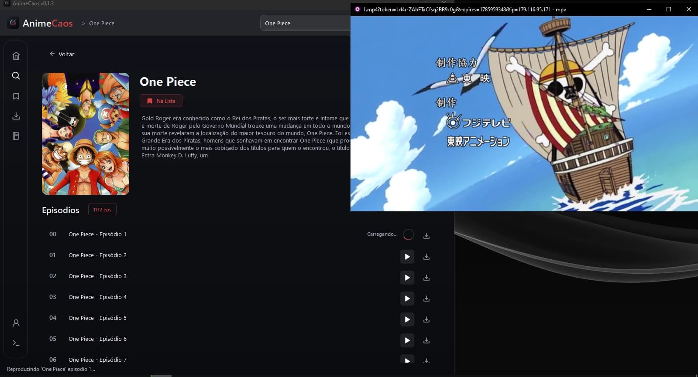Open the Search magnifier in sidebar
Image resolution: width=698 pixels, height=377 pixels.
16,76
